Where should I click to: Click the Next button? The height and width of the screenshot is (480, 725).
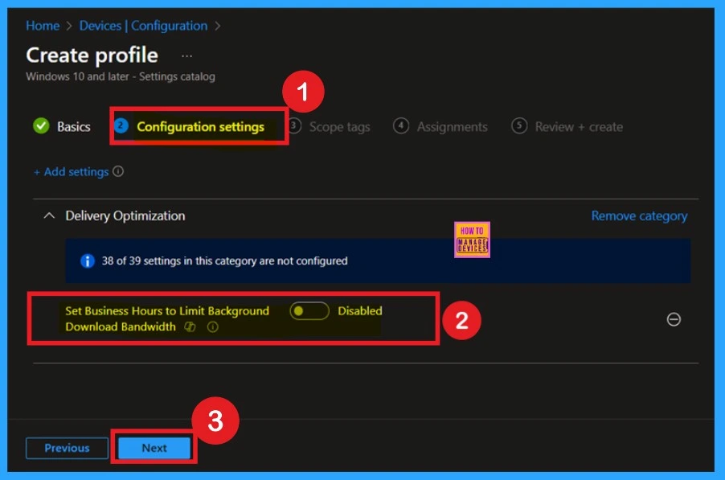[154, 448]
